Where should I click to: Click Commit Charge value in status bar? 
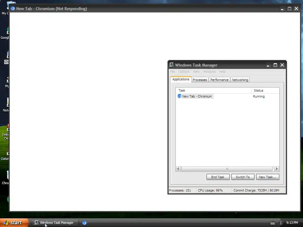256,190
